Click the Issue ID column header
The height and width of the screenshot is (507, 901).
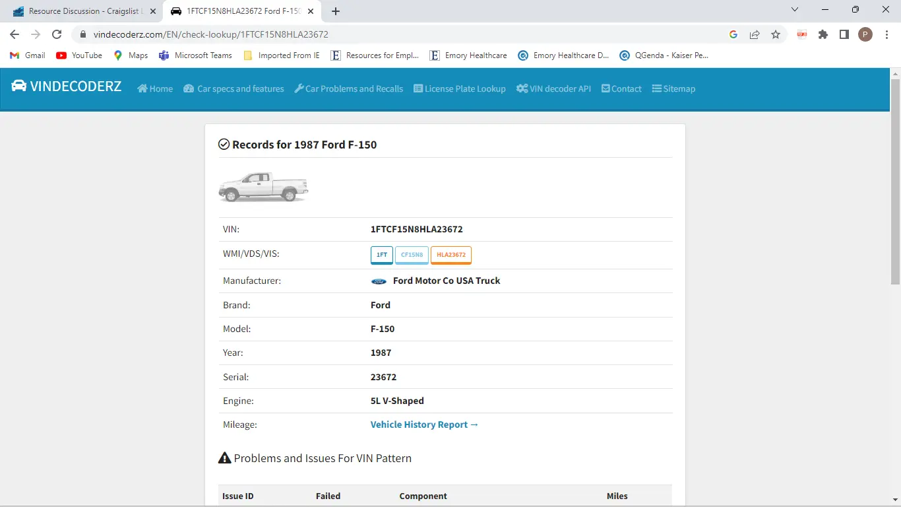(238, 496)
